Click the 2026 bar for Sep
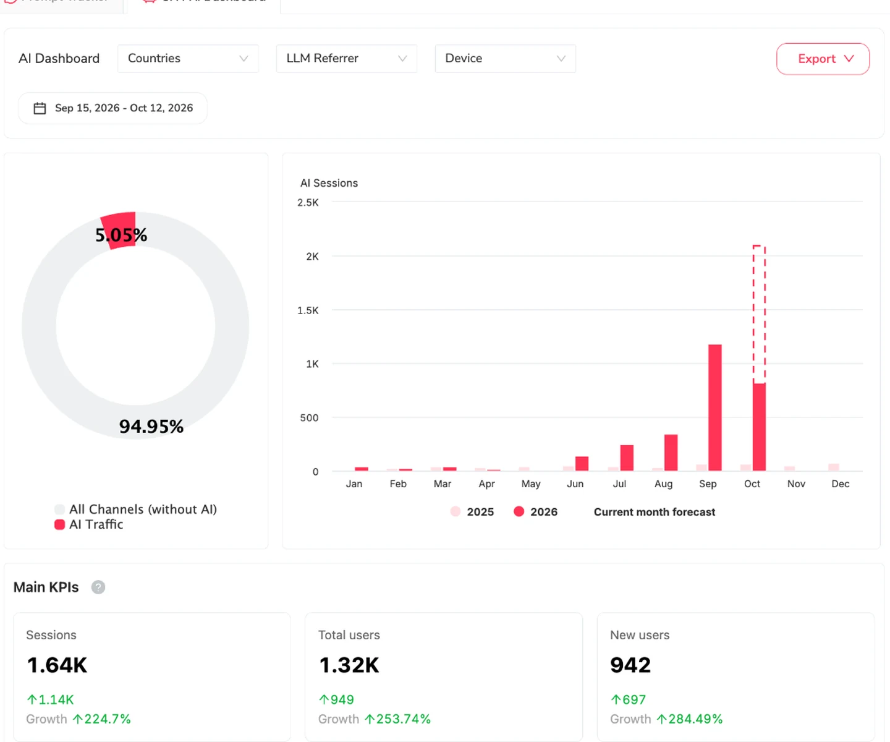Image resolution: width=890 pixels, height=742 pixels. [715, 407]
